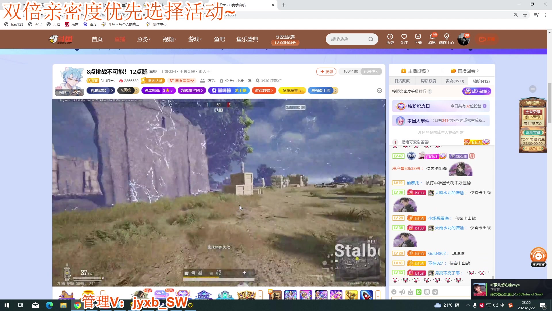Image resolution: width=552 pixels, height=311 pixels.
Task: Open the NetEase Cloud Music tray icon
Action: coord(482,305)
